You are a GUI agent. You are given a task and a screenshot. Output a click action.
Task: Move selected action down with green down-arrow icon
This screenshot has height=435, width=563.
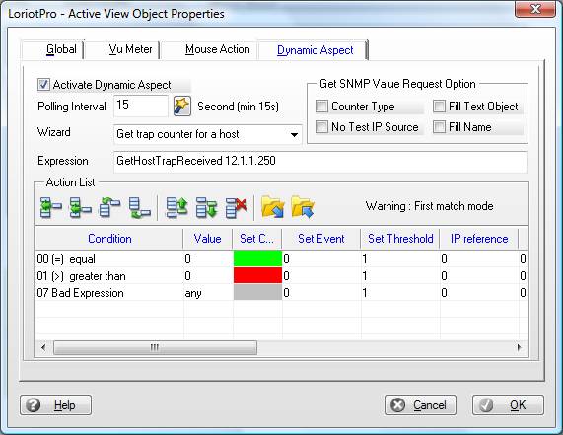tap(207, 207)
